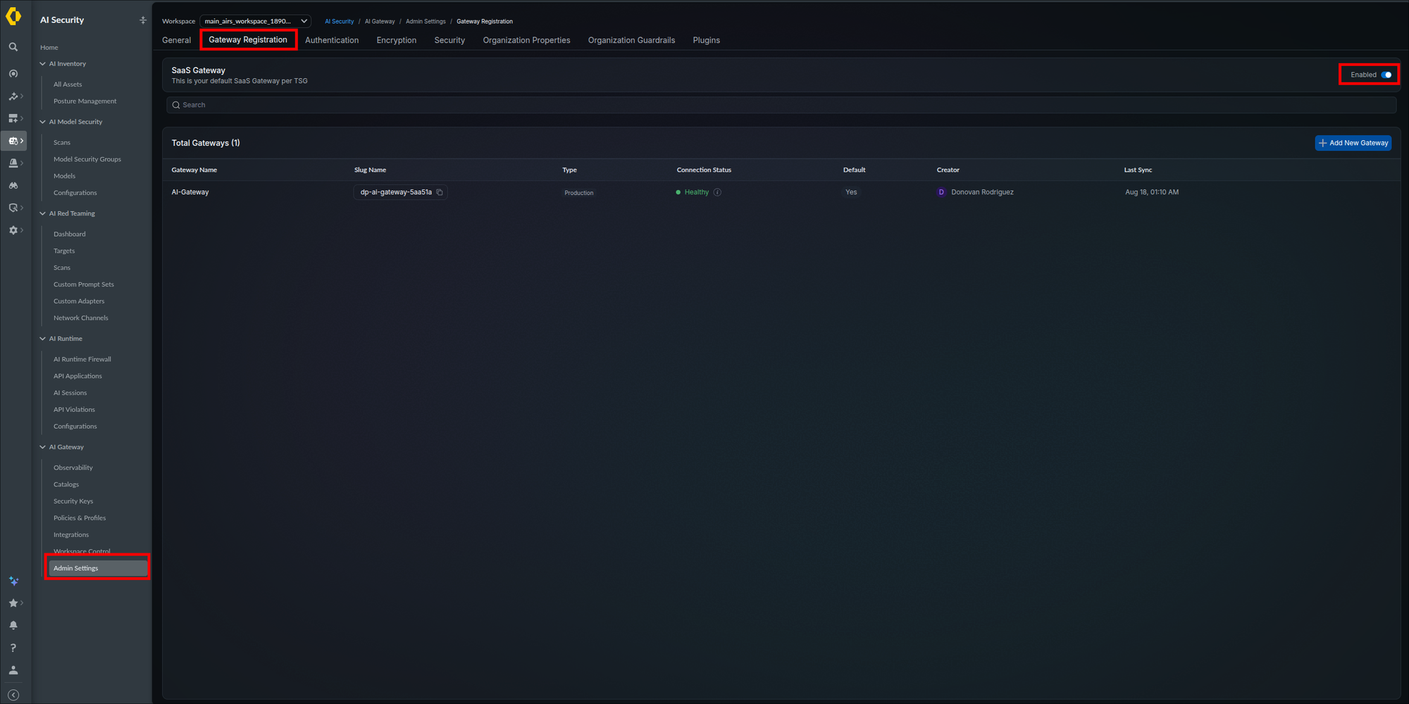Switch to the Organization Guardrails tab
The image size is (1409, 704).
click(631, 40)
